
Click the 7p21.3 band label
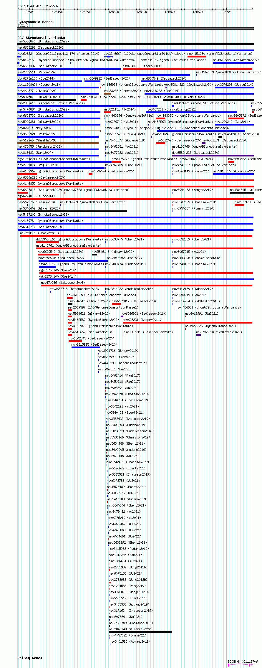(23, 26)
